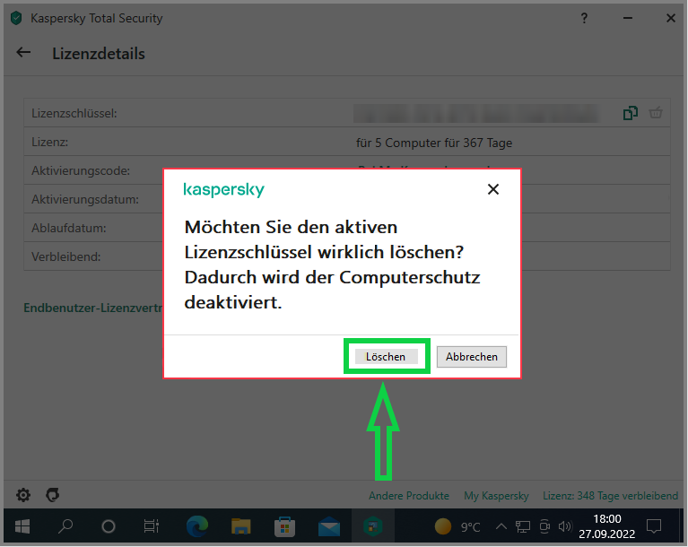
Task: Open clock showing 18:00 27.09.2022
Action: pos(607,526)
